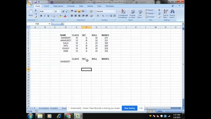Click the Clear eraser icon

click(160, 17)
